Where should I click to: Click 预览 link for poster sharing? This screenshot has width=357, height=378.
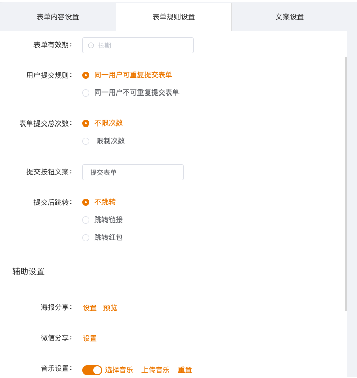[110, 308]
